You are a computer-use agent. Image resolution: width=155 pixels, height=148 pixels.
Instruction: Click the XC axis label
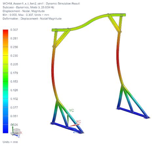(78, 122)
